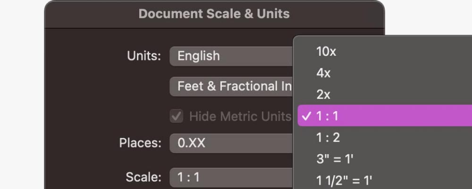Toggle the Hide Metric Units checkbox
This screenshot has height=189, width=472.
pos(177,116)
